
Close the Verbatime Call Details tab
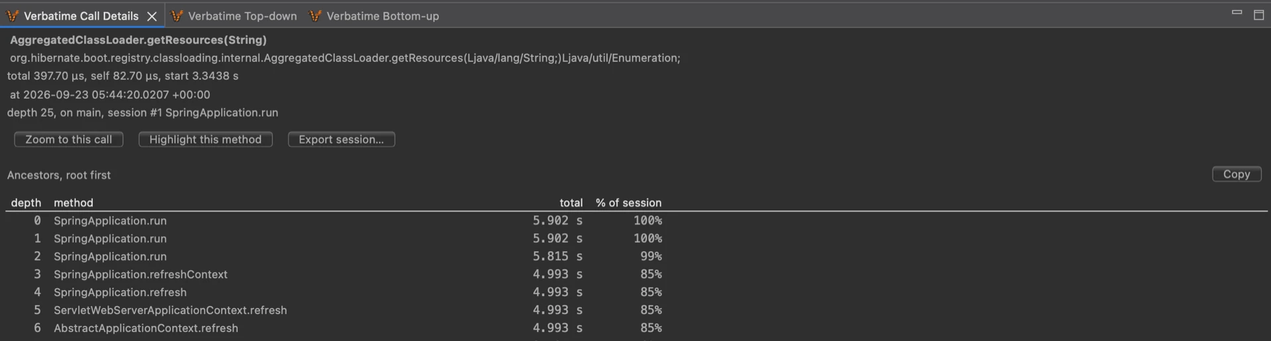tap(152, 17)
